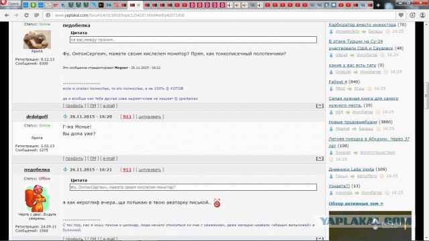Open Фотопутешествия section link in sidebar

click(377, 153)
